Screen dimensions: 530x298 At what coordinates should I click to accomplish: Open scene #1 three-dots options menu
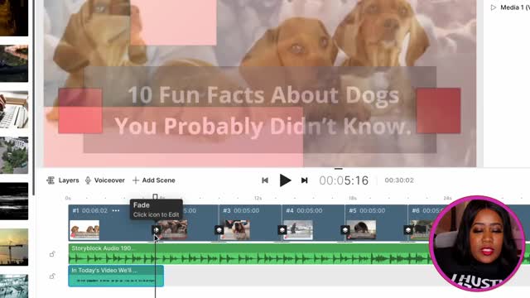(116, 210)
